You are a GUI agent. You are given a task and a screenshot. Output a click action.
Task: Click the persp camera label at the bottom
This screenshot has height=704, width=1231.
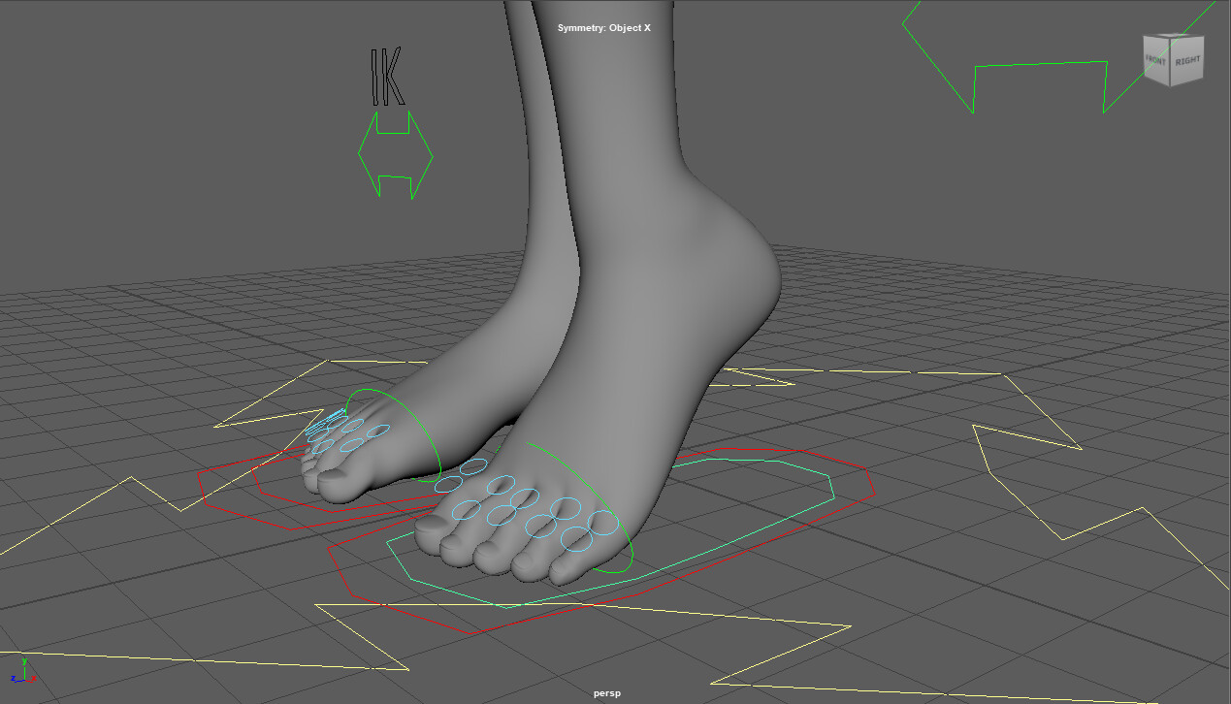(606, 692)
